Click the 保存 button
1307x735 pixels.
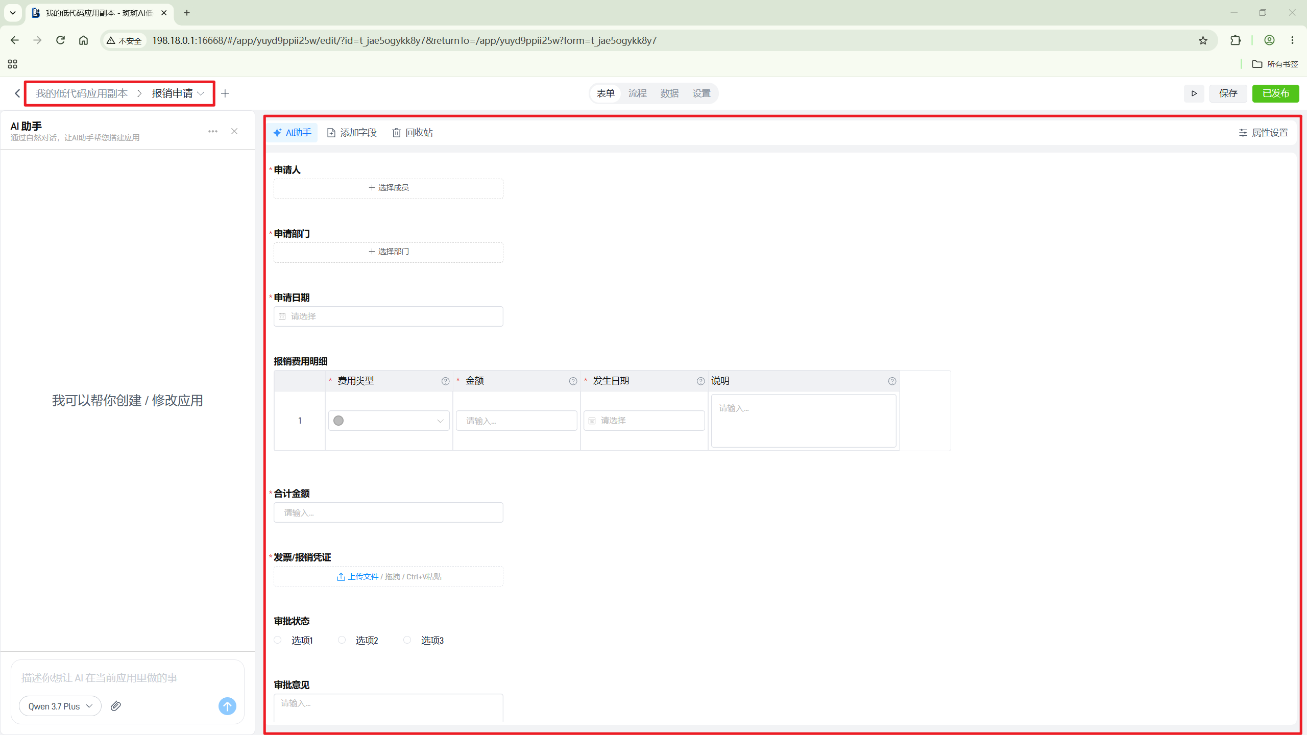[x=1228, y=93]
